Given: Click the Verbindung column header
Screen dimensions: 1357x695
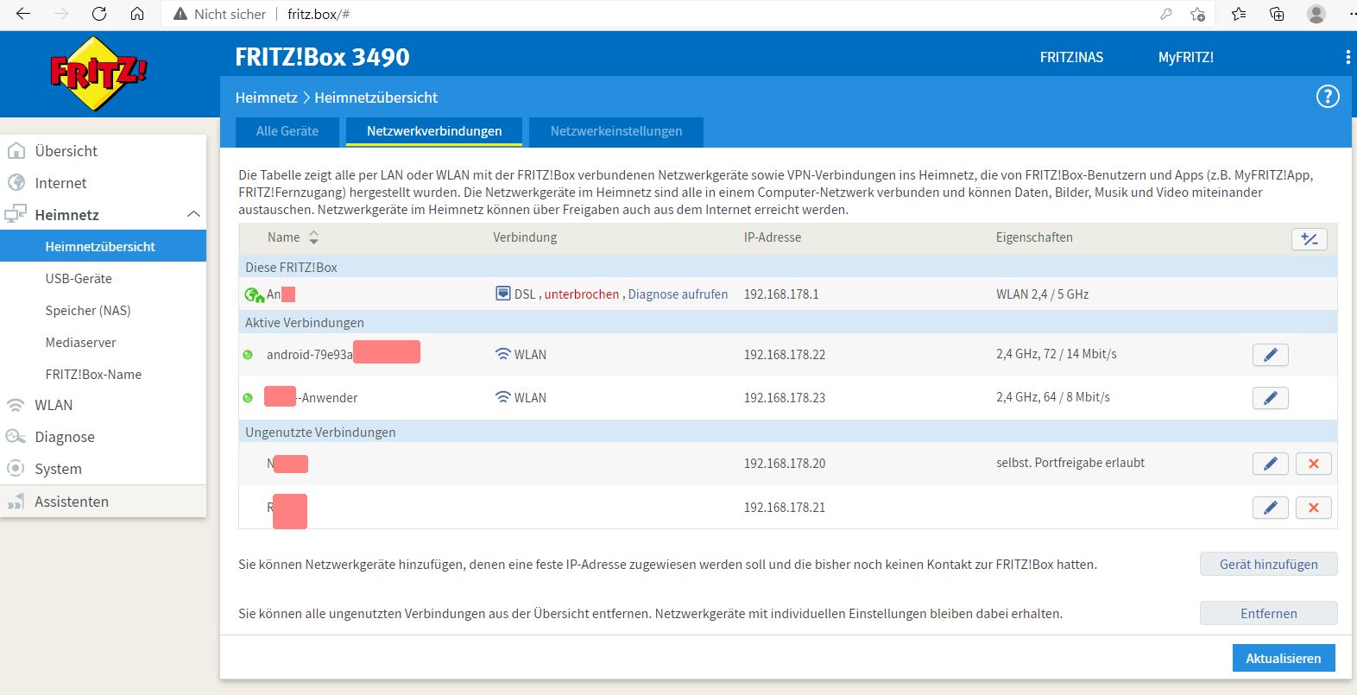Looking at the screenshot, I should (x=525, y=237).
